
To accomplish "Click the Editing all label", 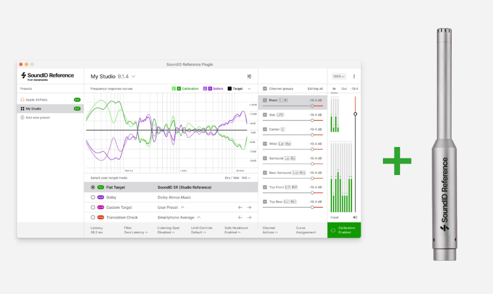I will [x=315, y=89].
